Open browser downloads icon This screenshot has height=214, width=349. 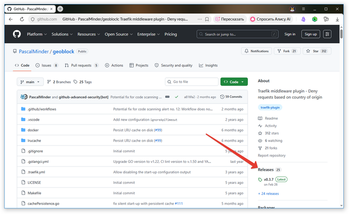point(337,19)
